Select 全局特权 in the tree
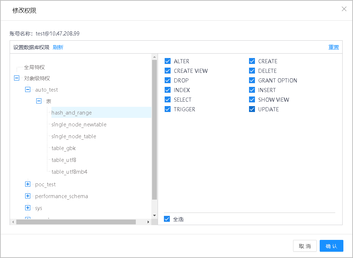This screenshot has height=258, width=353. [34, 67]
